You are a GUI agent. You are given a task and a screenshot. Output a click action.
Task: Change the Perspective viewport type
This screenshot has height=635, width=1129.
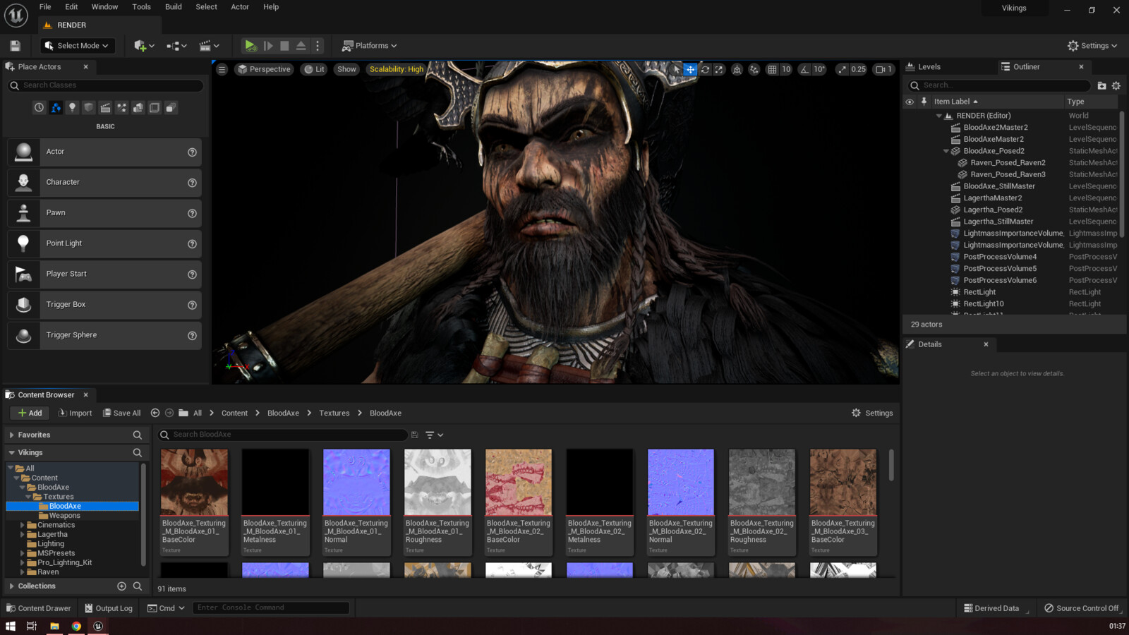click(x=264, y=69)
